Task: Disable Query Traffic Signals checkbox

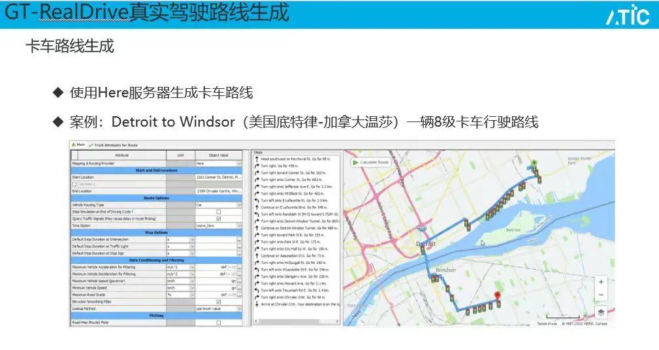Action: pos(218,219)
